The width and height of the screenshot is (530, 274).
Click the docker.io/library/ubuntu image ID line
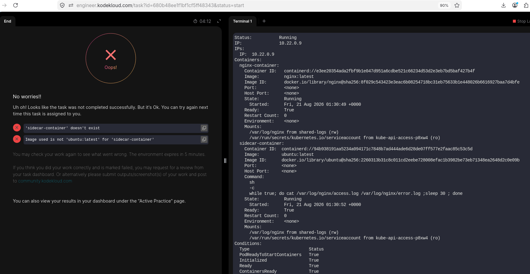tap(401, 160)
